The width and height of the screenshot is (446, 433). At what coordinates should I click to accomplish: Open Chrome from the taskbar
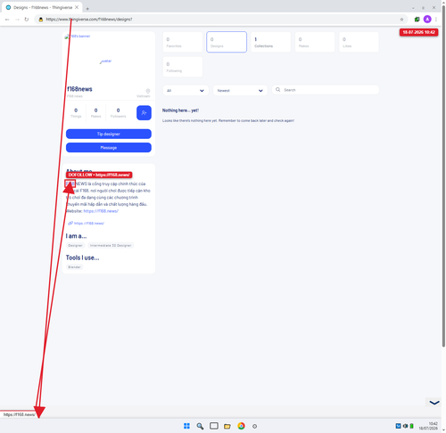241,426
